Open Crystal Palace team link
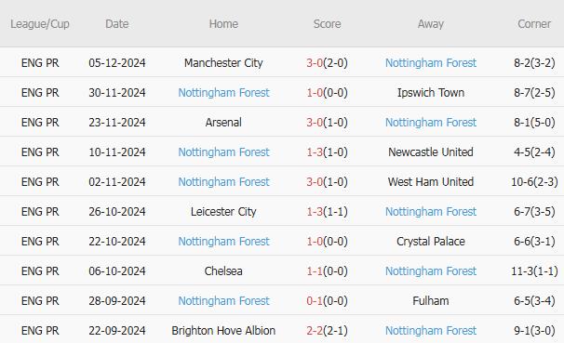 (431, 242)
